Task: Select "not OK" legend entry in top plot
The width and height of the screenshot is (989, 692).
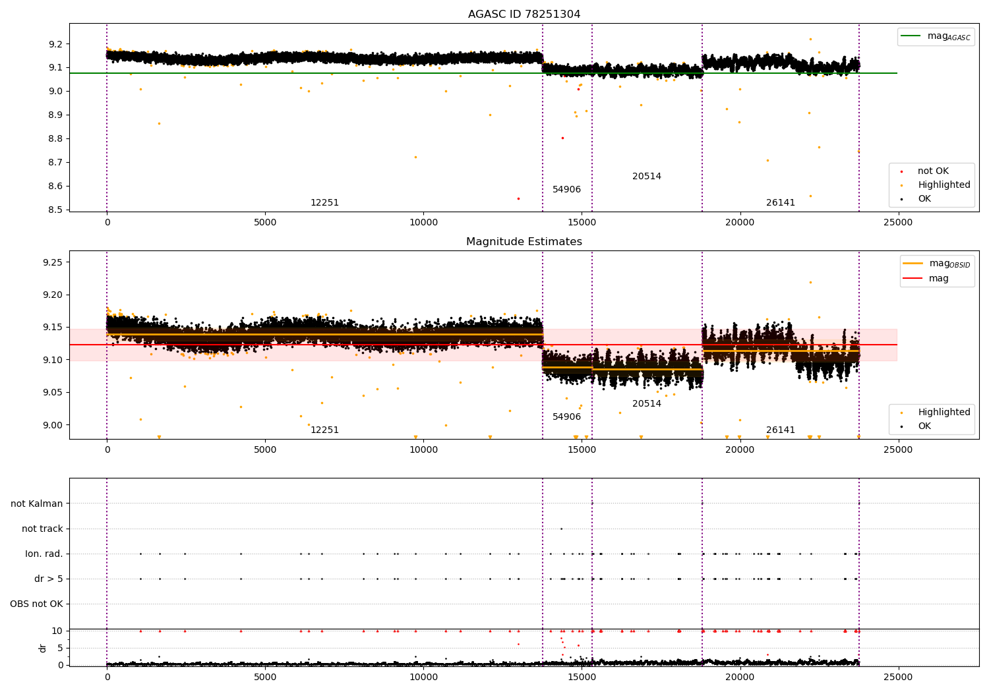Action: click(933, 171)
